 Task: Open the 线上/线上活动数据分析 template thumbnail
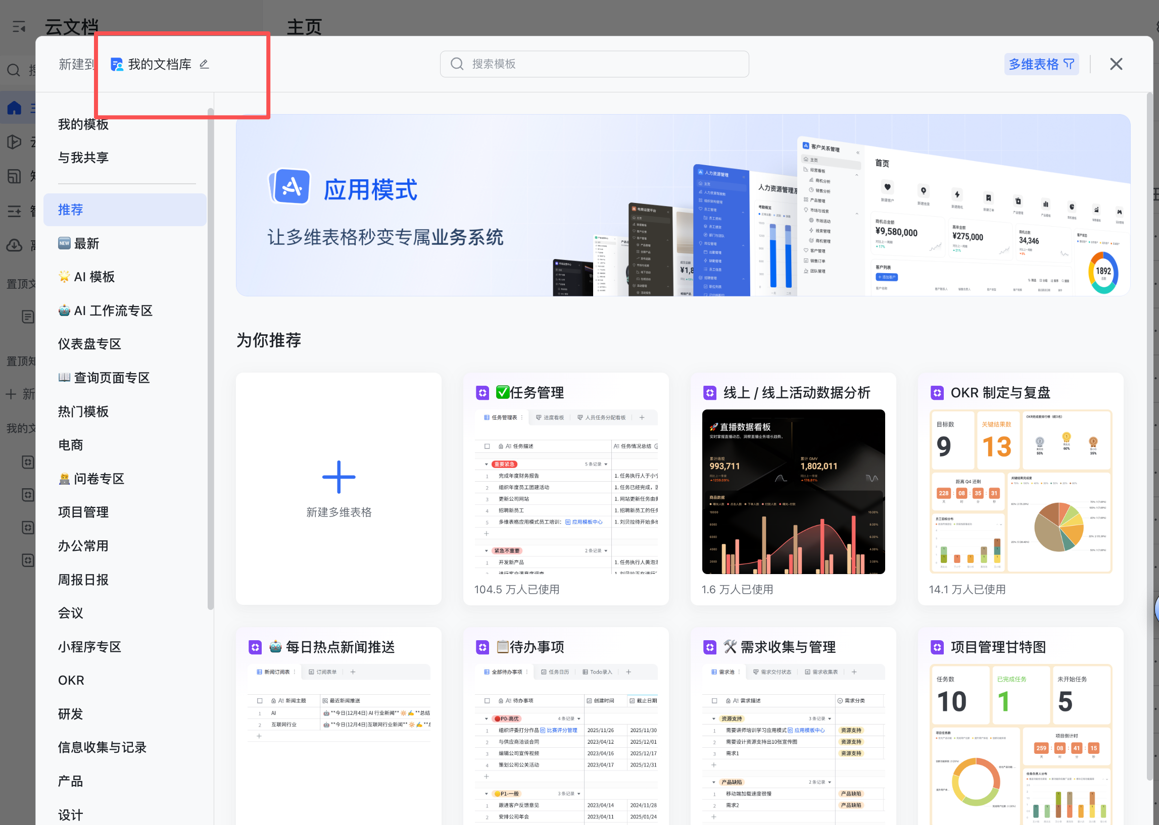(793, 491)
